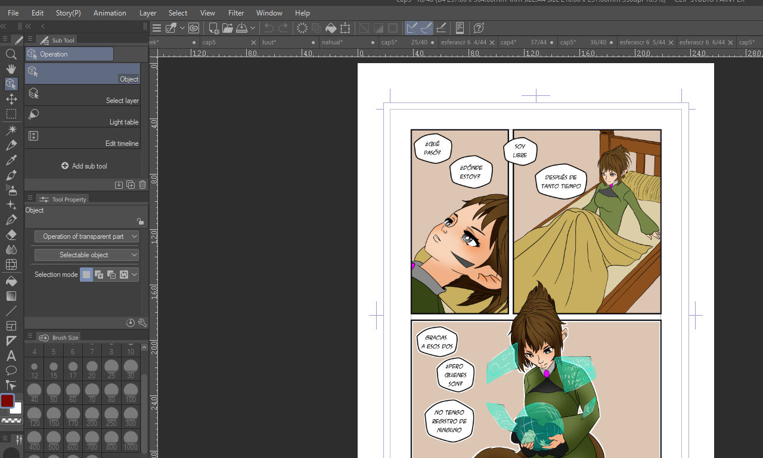Select the Blend tool

(11, 250)
